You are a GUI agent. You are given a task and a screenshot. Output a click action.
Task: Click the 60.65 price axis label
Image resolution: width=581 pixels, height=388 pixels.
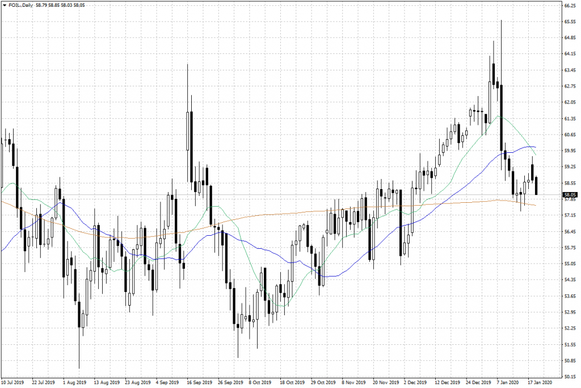[570, 135]
